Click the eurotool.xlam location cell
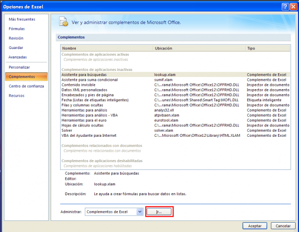 pyautogui.click(x=166, y=120)
